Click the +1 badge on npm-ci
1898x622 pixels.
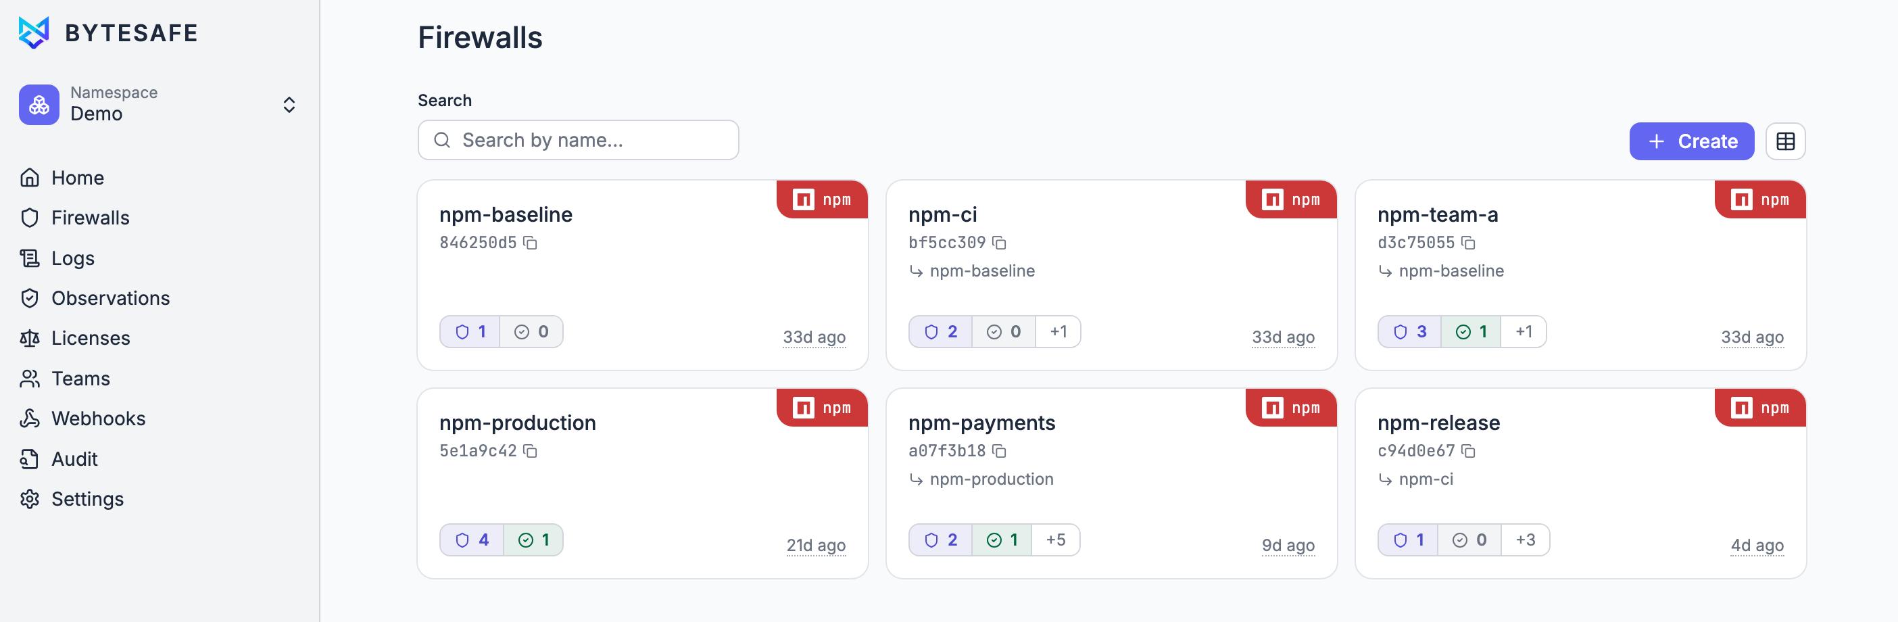(1058, 332)
